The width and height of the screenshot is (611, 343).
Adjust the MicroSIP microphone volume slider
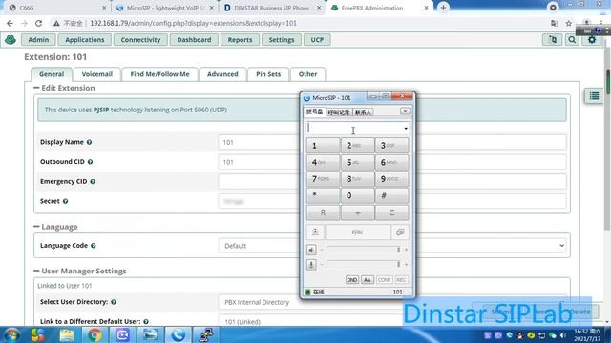(363, 265)
